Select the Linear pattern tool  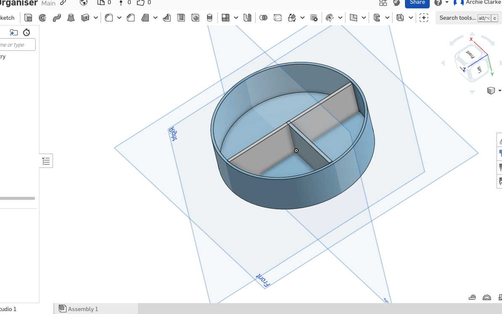(x=226, y=18)
